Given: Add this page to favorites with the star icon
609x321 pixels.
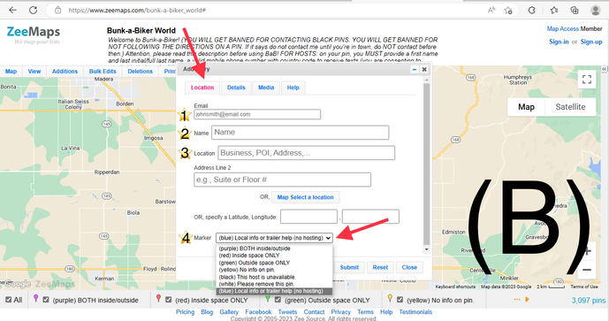Looking at the screenshot, I should tap(508, 10).
